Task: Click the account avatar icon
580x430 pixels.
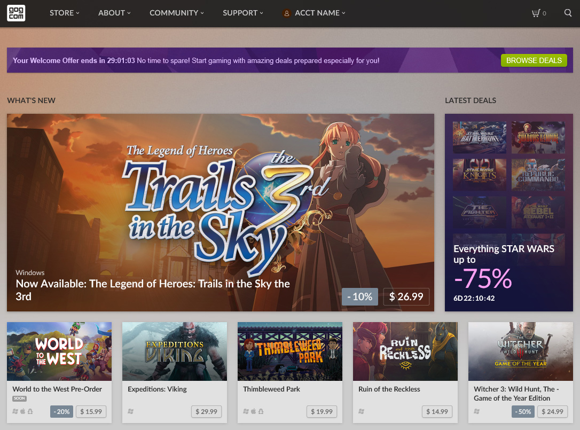Action: click(286, 13)
